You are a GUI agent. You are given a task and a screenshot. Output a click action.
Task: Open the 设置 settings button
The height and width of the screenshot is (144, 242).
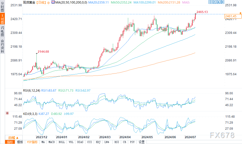(141, 142)
